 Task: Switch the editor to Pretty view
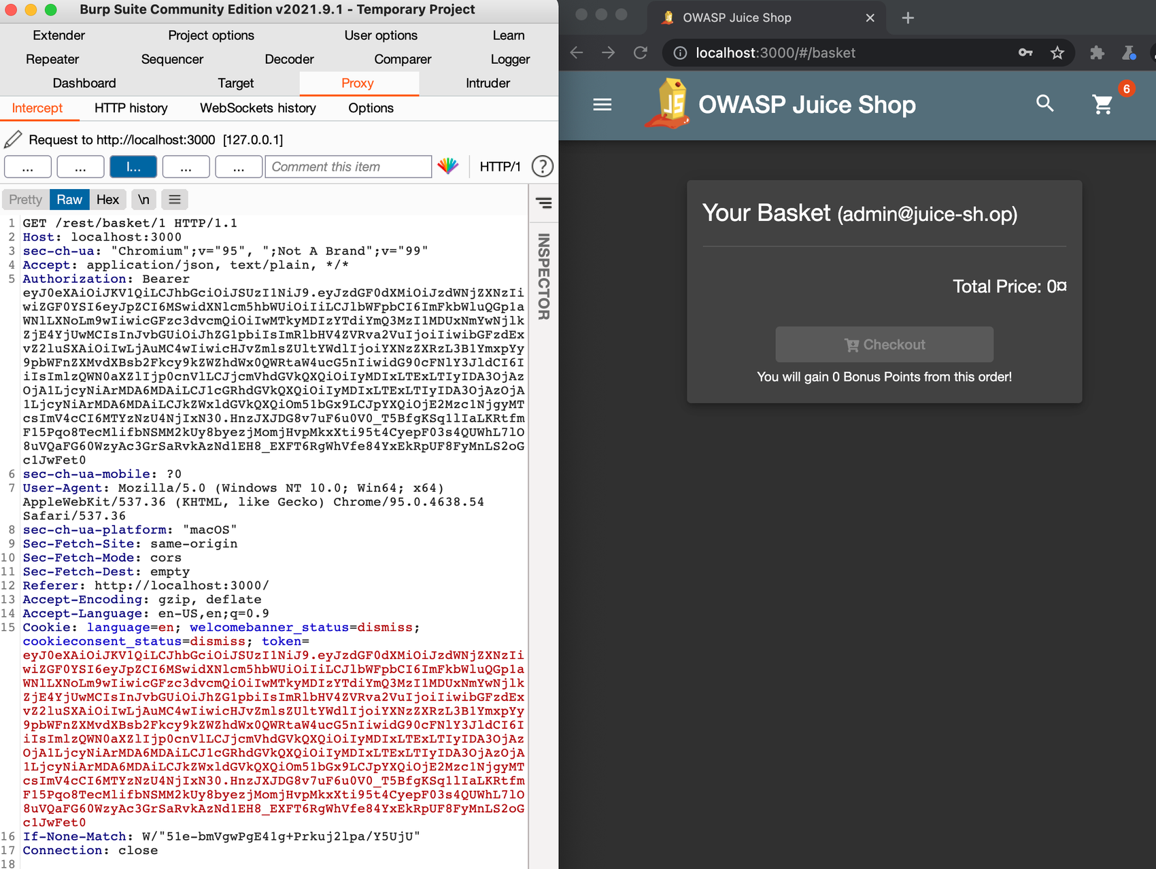26,199
